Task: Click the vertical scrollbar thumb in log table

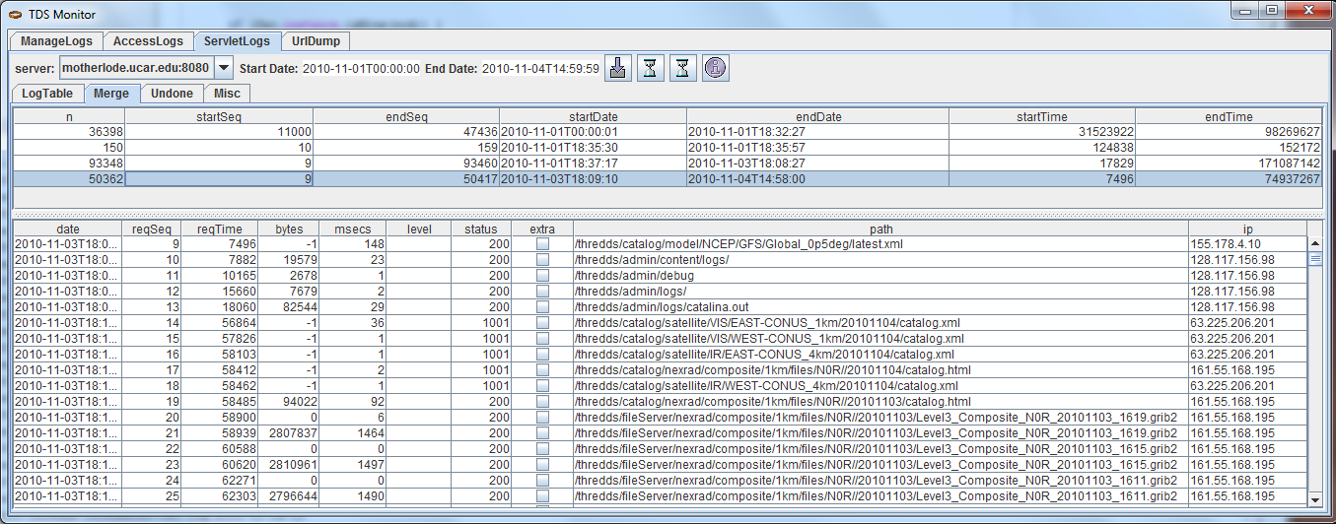Action: point(1314,259)
